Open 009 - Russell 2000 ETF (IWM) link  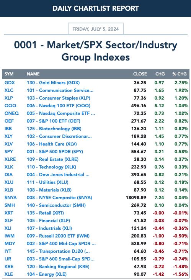[x=58, y=236]
